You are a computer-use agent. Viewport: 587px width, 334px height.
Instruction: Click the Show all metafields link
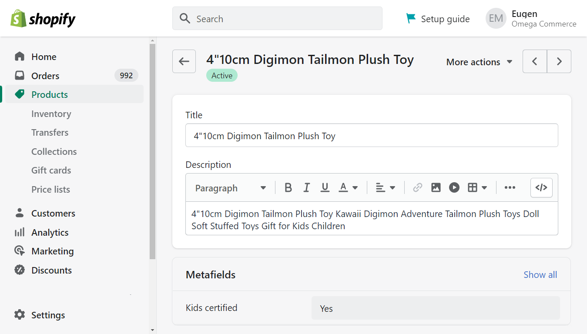click(540, 274)
